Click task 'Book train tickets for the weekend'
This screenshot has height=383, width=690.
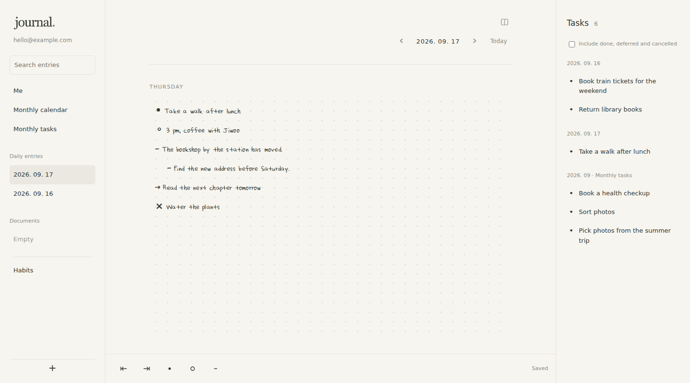(x=617, y=86)
